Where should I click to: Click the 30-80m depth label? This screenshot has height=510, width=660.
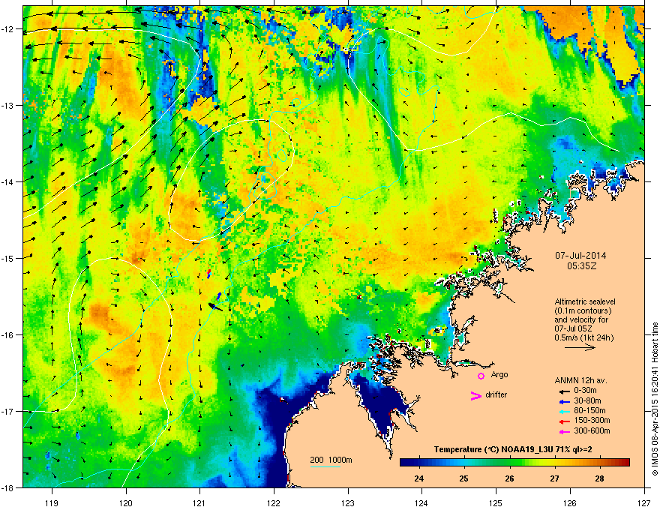click(x=587, y=401)
